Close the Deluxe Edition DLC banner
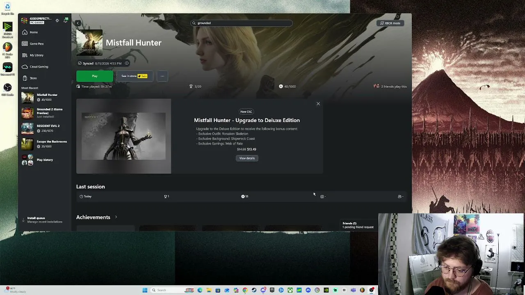 (318, 104)
